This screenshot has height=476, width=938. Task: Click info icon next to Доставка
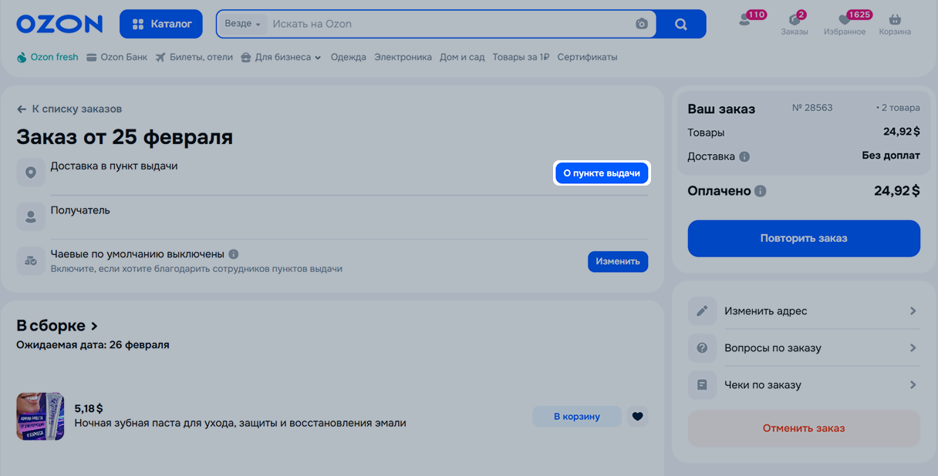[744, 156]
